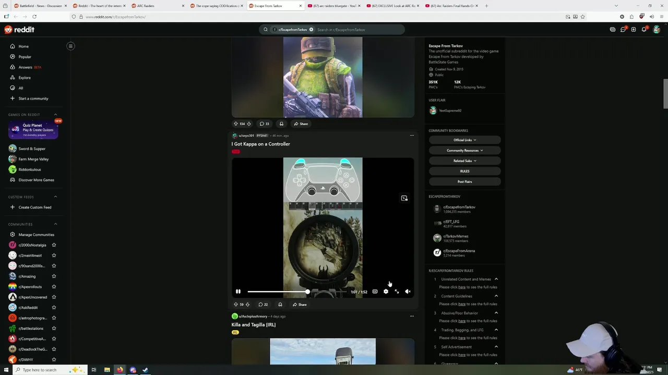Screen dimensions: 668x375
Task: Open user avatar menu in header
Action: (657, 30)
